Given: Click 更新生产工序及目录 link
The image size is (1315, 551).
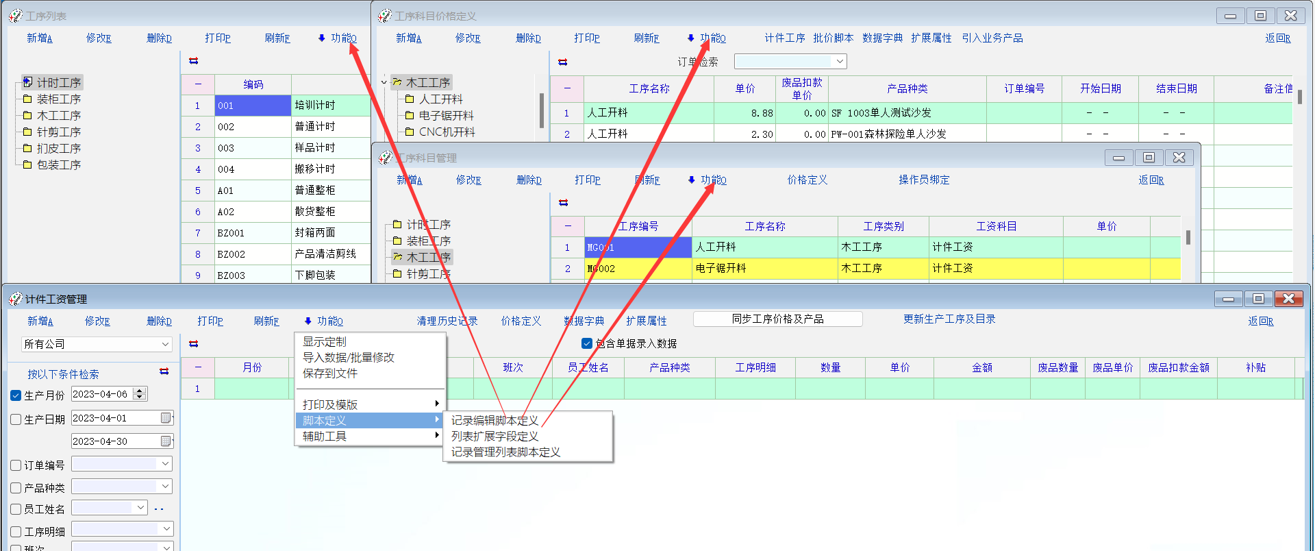Looking at the screenshot, I should click(x=949, y=319).
